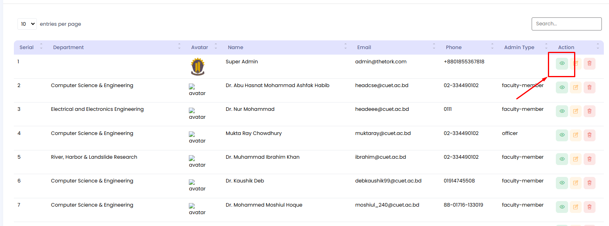Click the view eye icon for Super Admin
This screenshot has height=226, width=609.
point(562,63)
